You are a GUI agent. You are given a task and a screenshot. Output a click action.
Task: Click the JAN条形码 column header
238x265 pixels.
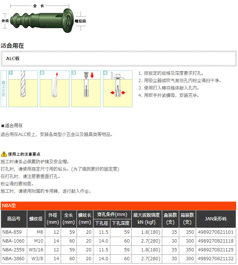[x=216, y=219]
